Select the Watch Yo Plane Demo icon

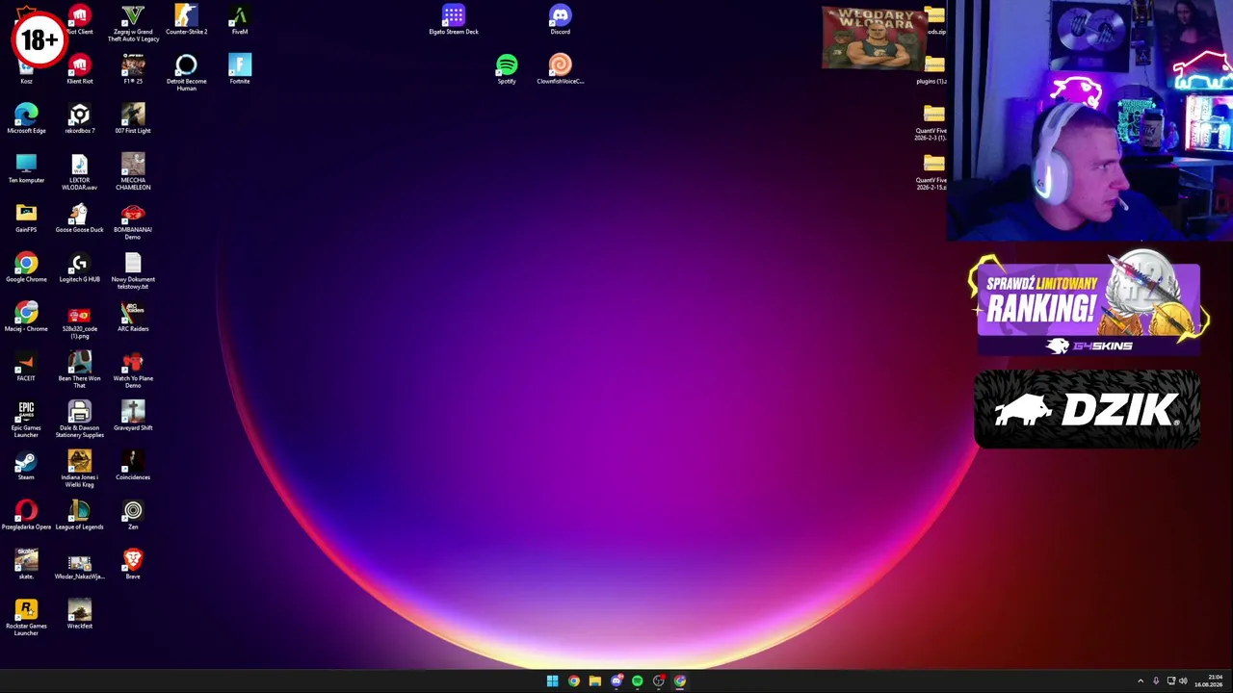(133, 371)
